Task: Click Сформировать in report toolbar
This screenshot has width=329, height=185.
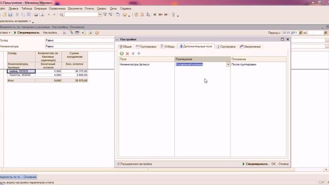Action: (x=27, y=33)
